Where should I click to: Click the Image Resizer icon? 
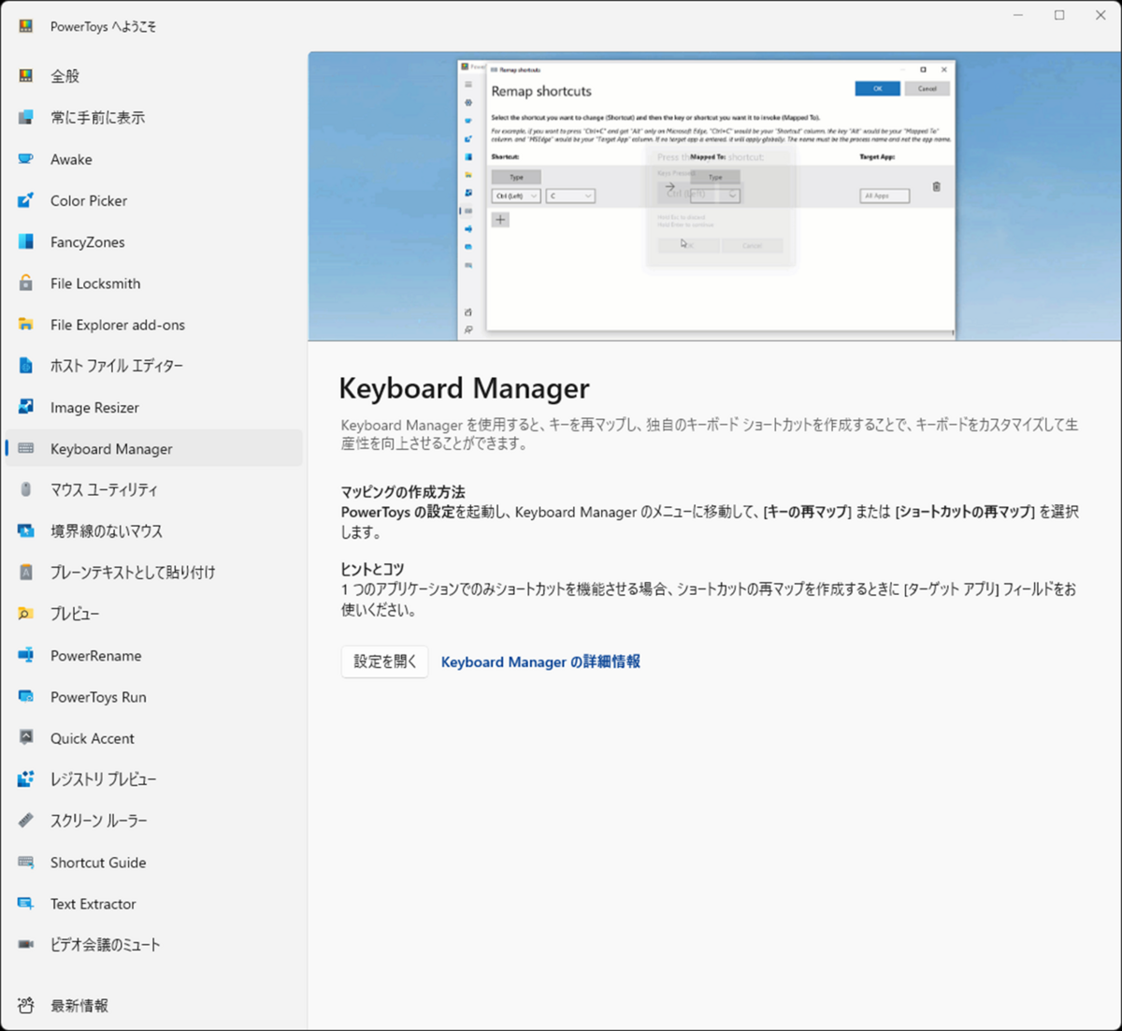26,407
